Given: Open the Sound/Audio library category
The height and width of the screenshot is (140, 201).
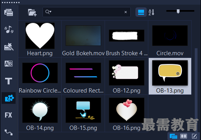Looking at the screenshot, I should 9,30.
